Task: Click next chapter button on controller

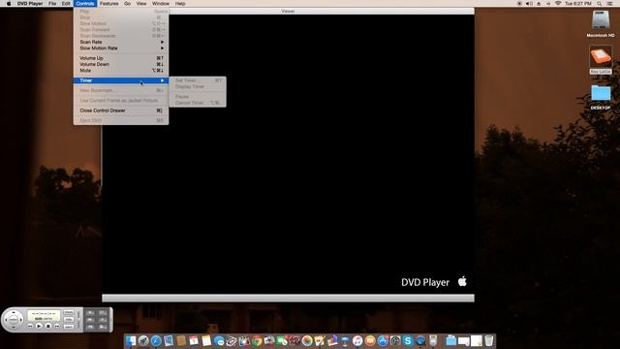Action: 57,326
